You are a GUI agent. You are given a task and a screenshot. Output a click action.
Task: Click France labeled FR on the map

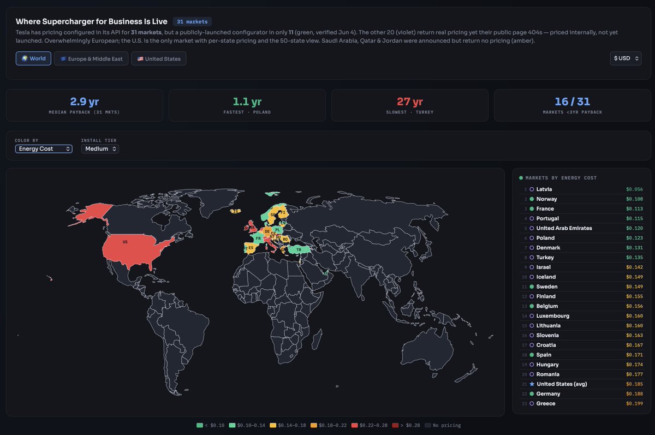258,239
